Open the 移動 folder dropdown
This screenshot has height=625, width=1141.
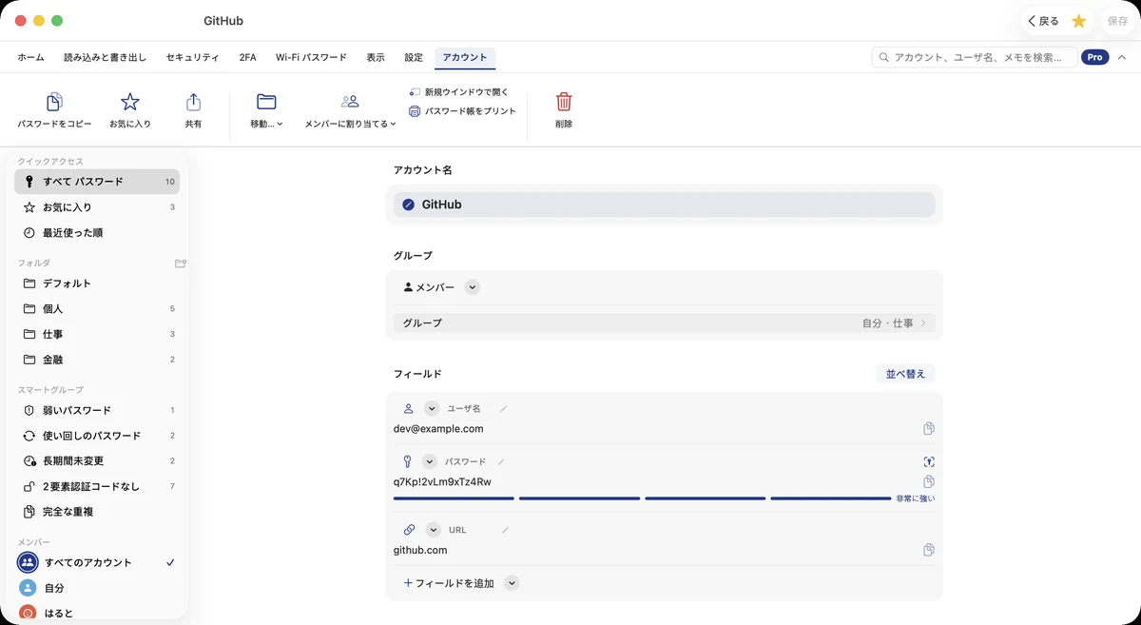(266, 110)
